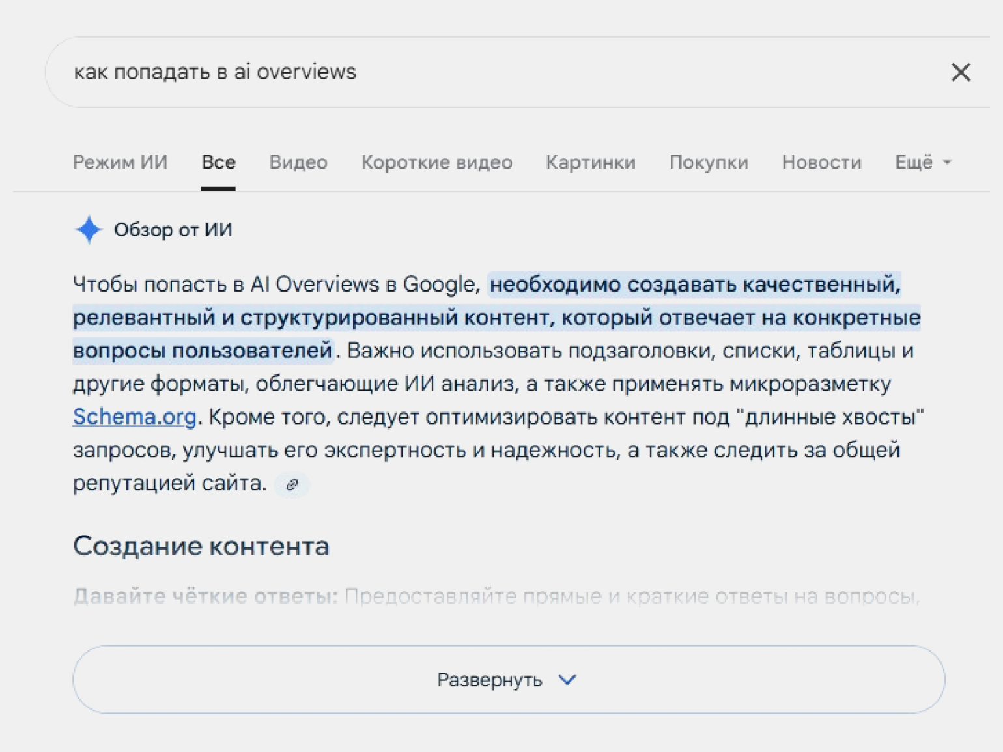Click the small triangle arrow after Ещё
1003x752 pixels.
947,163
